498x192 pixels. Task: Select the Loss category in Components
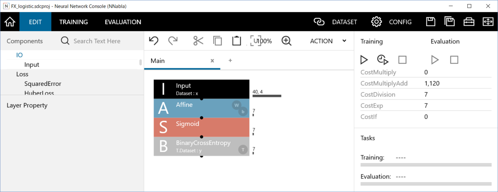(x=22, y=74)
